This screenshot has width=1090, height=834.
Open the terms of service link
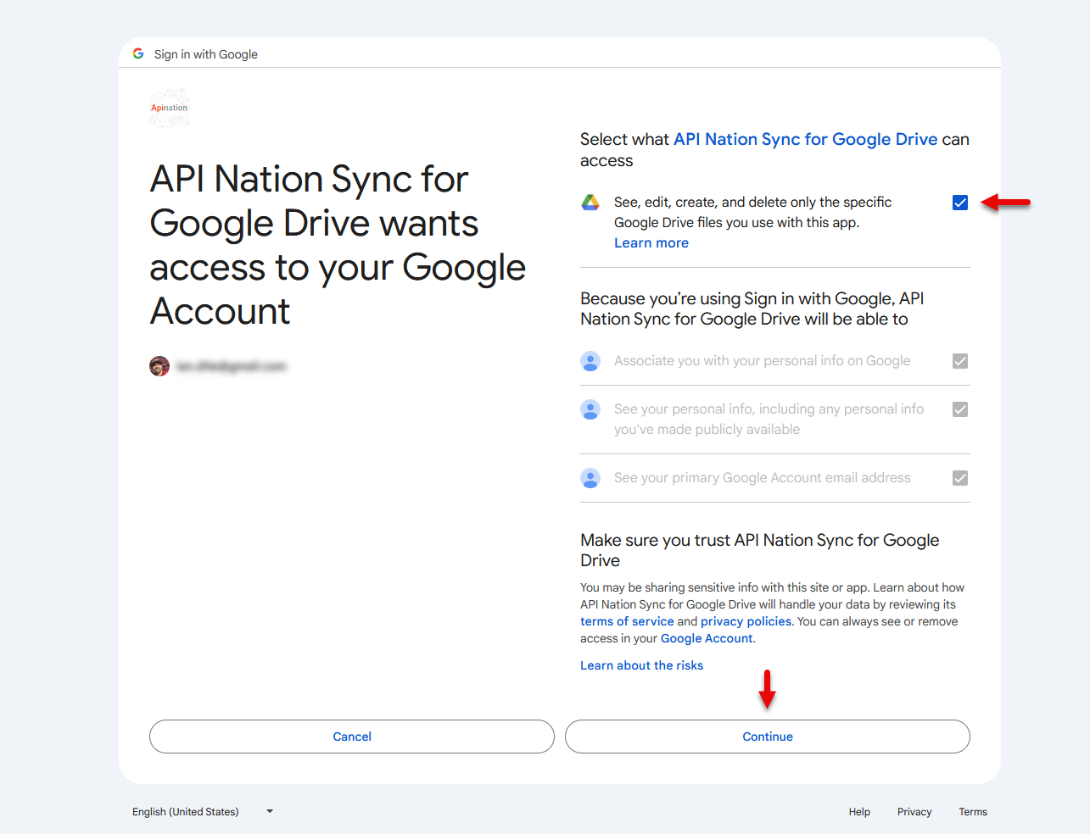point(627,621)
